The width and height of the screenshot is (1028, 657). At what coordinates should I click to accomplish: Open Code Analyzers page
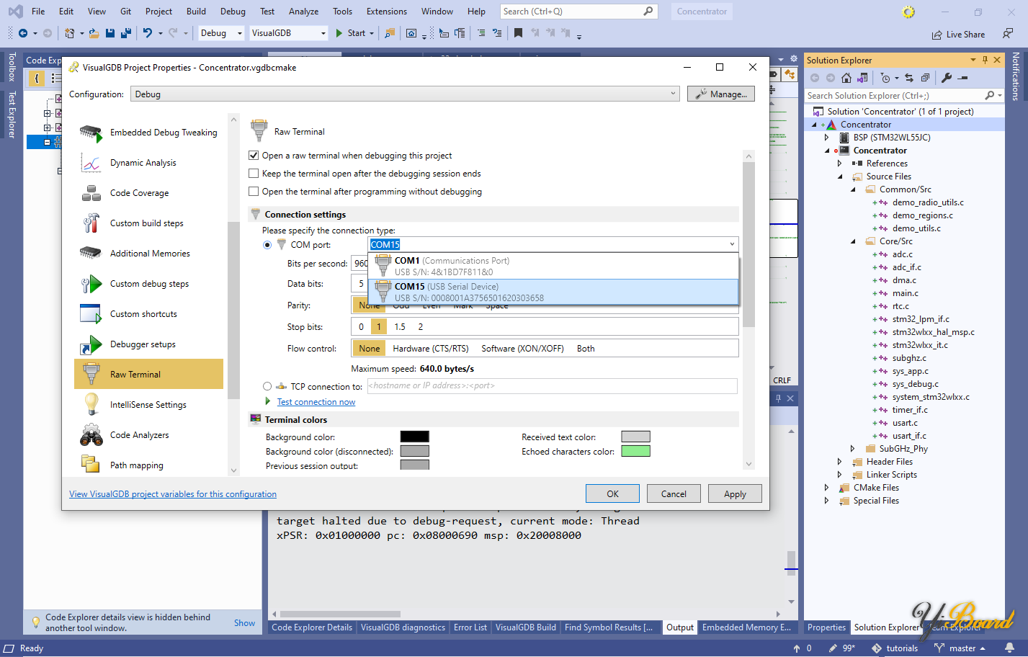tap(148, 435)
